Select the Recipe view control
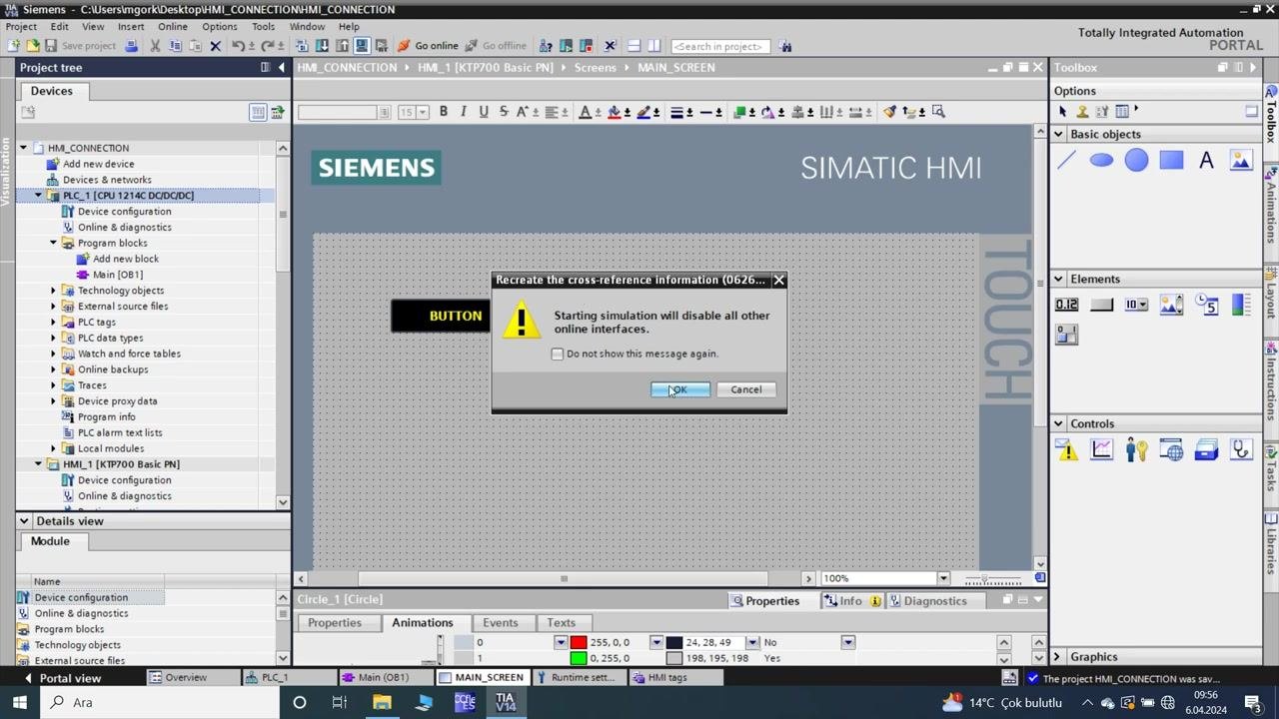The image size is (1279, 719). pos(1206,450)
